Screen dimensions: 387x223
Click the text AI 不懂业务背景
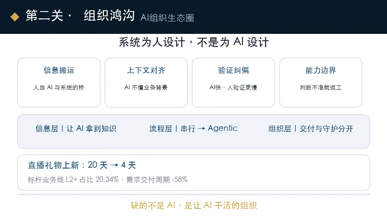[x=146, y=87]
